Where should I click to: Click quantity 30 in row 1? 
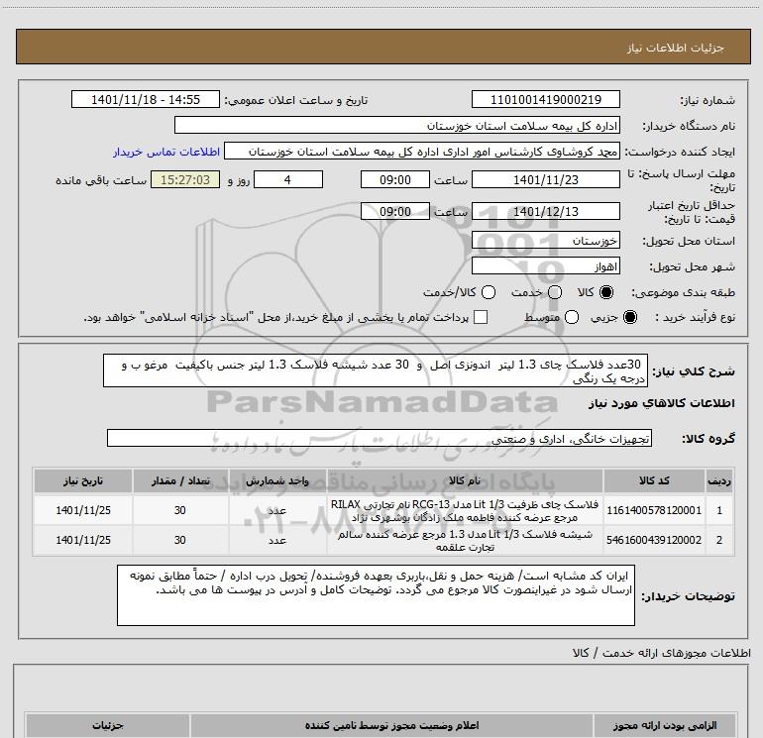tap(180, 510)
